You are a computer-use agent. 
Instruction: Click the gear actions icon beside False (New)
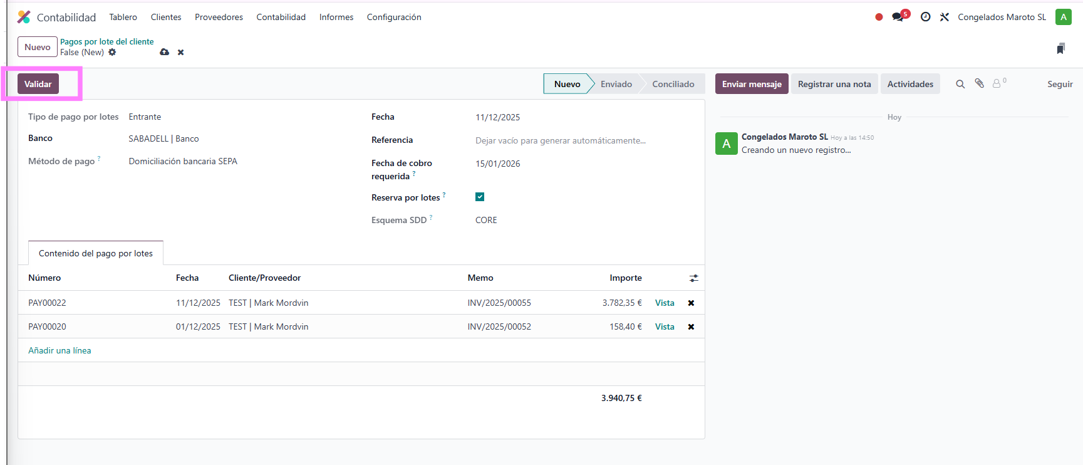click(x=112, y=52)
